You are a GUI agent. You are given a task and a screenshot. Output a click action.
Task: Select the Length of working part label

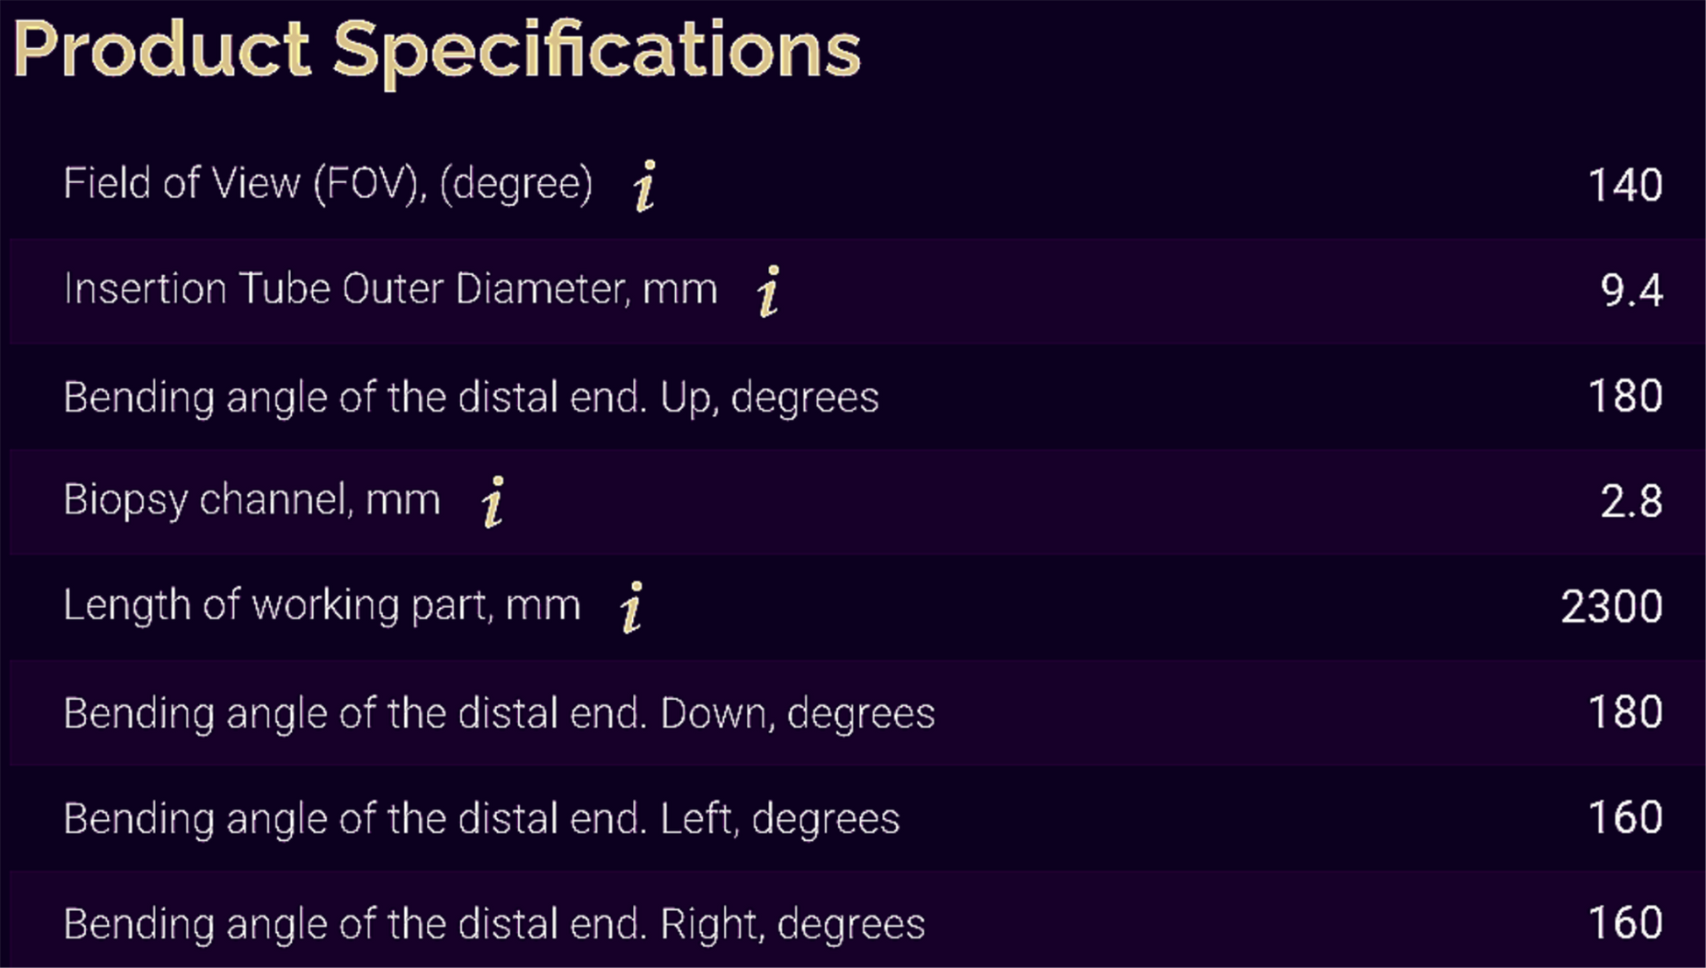(322, 605)
